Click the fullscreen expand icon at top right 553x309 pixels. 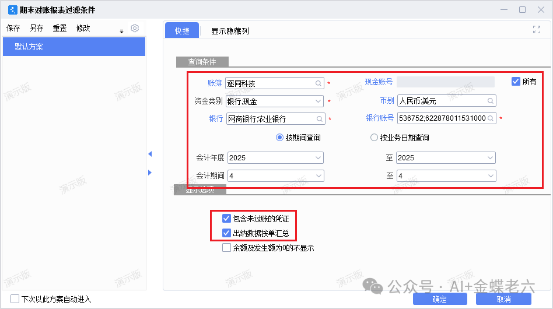coord(537,30)
